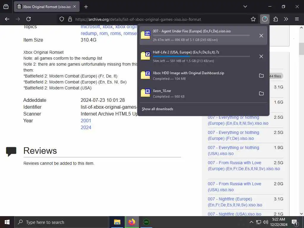This screenshot has width=304, height=228.
Task: Open the xbox topic link
Action: (x=107, y=27)
